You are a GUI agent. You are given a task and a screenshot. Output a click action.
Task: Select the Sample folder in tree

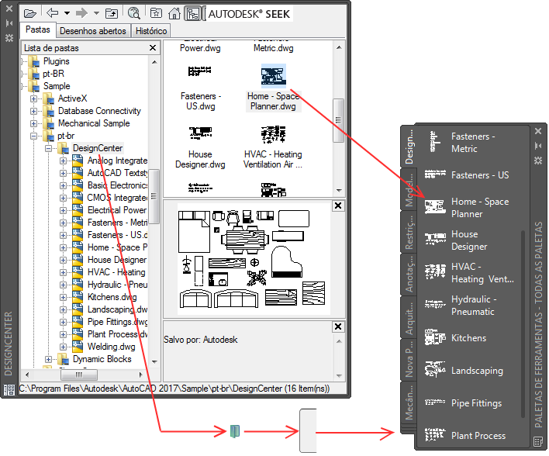click(x=57, y=86)
